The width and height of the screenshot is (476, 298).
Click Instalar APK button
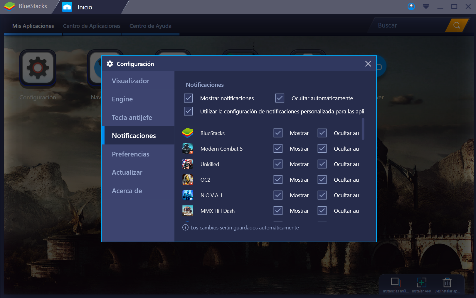coord(421,284)
